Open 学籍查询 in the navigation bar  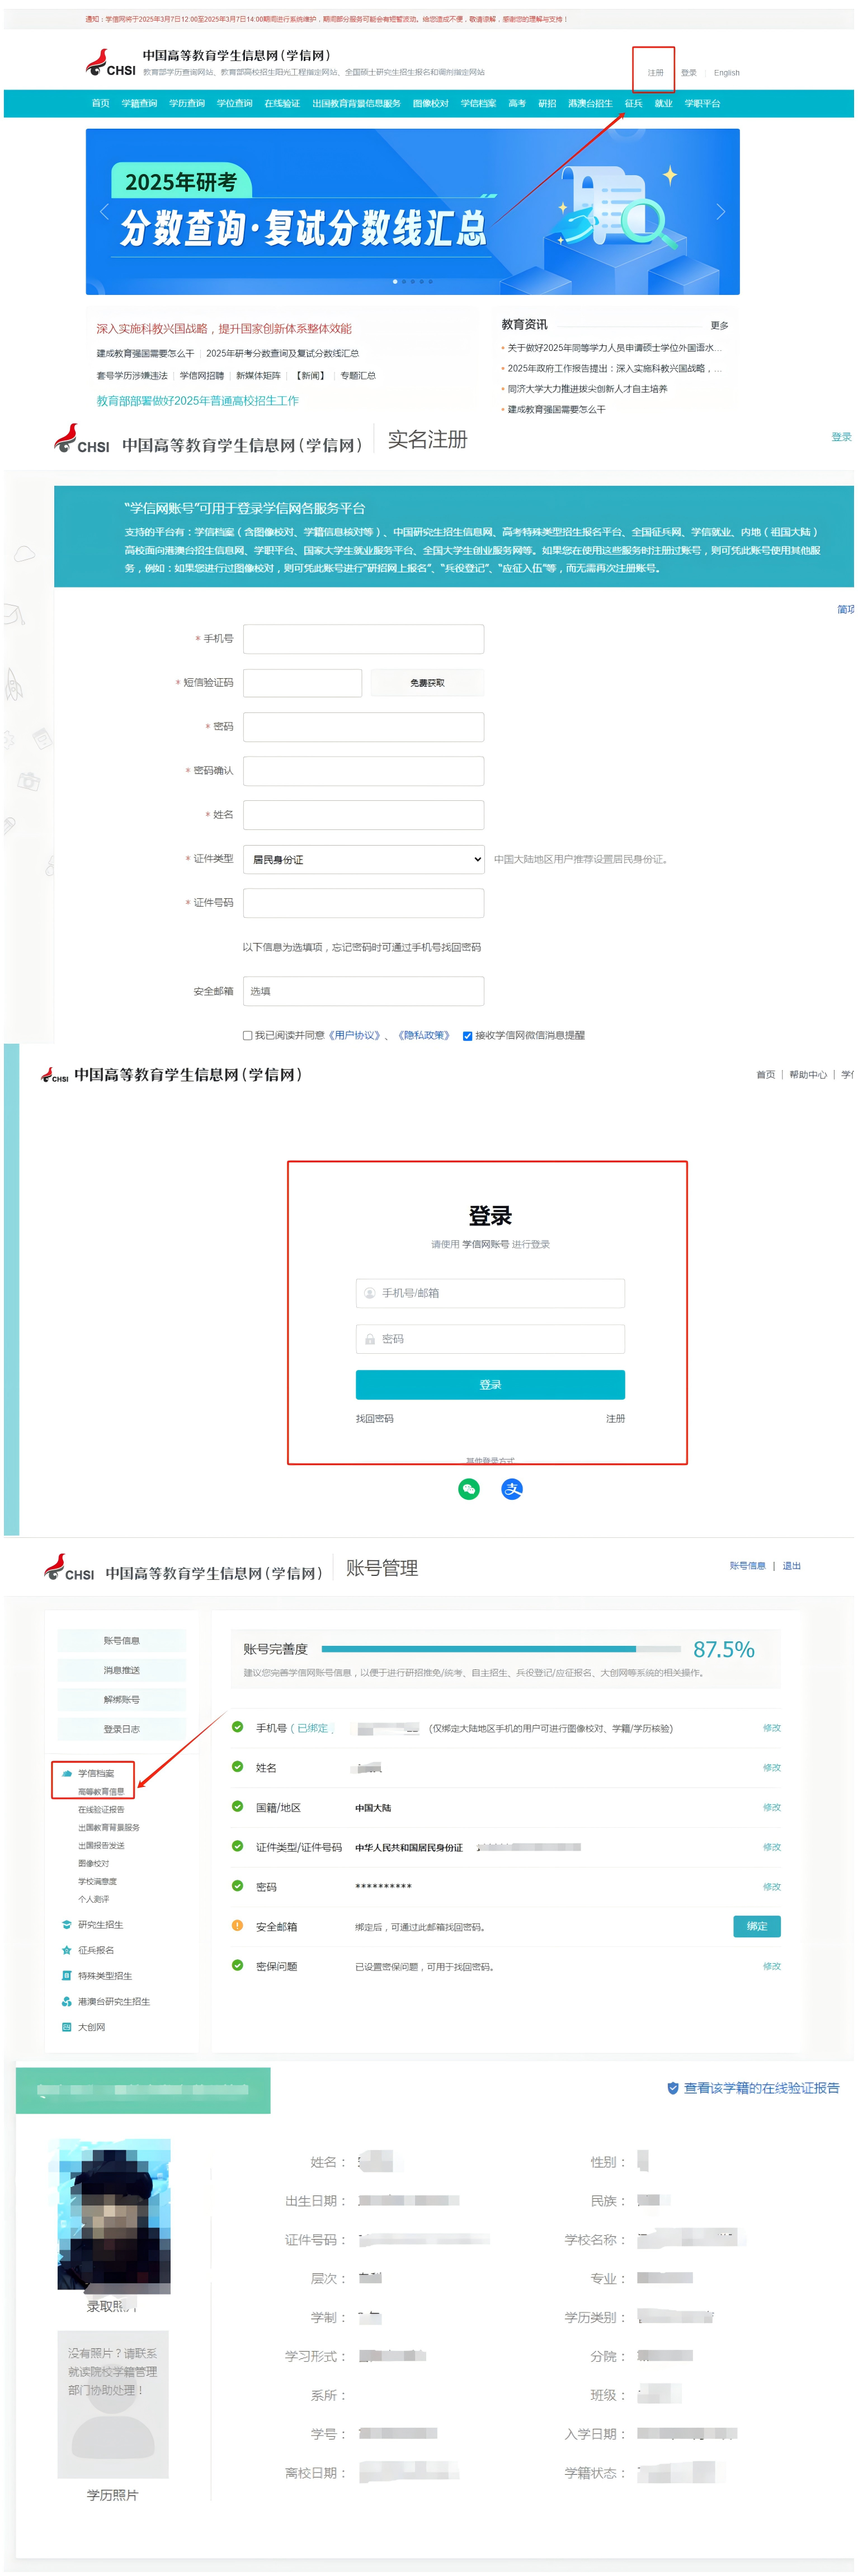click(x=139, y=103)
